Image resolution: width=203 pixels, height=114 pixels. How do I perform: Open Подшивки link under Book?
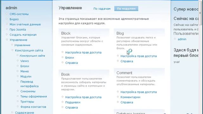(x=73, y=102)
